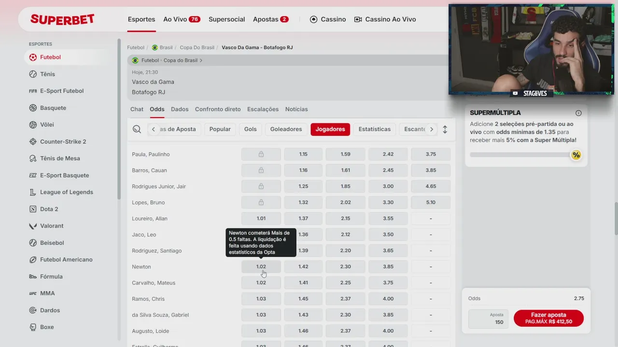
Task: Select the Estatísticas market filter
Action: pyautogui.click(x=375, y=129)
